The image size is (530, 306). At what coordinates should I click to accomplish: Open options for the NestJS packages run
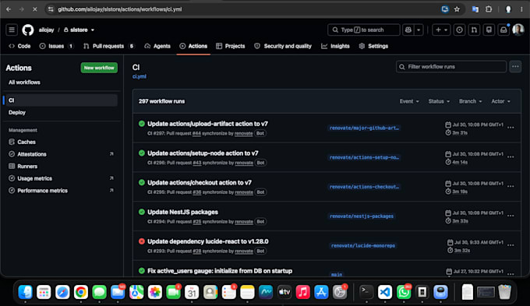pyautogui.click(x=511, y=216)
